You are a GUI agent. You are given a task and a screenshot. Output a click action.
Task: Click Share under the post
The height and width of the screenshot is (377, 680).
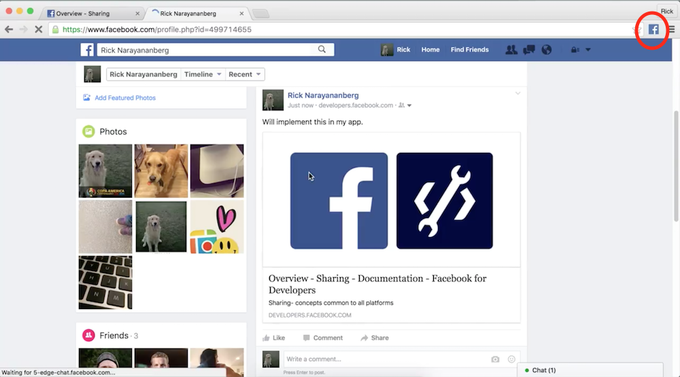coord(375,338)
